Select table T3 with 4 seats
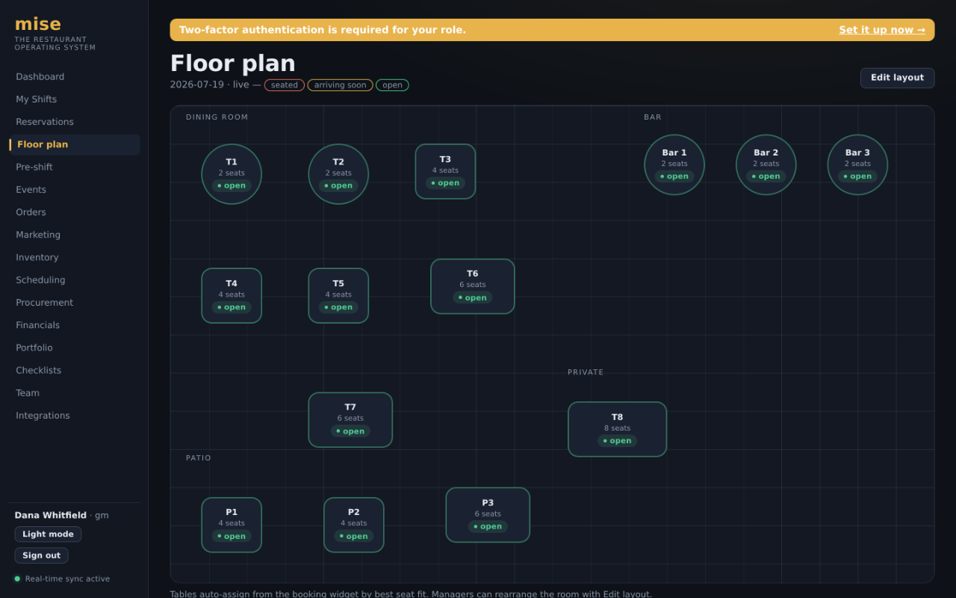Image resolution: width=956 pixels, height=598 pixels. (445, 171)
